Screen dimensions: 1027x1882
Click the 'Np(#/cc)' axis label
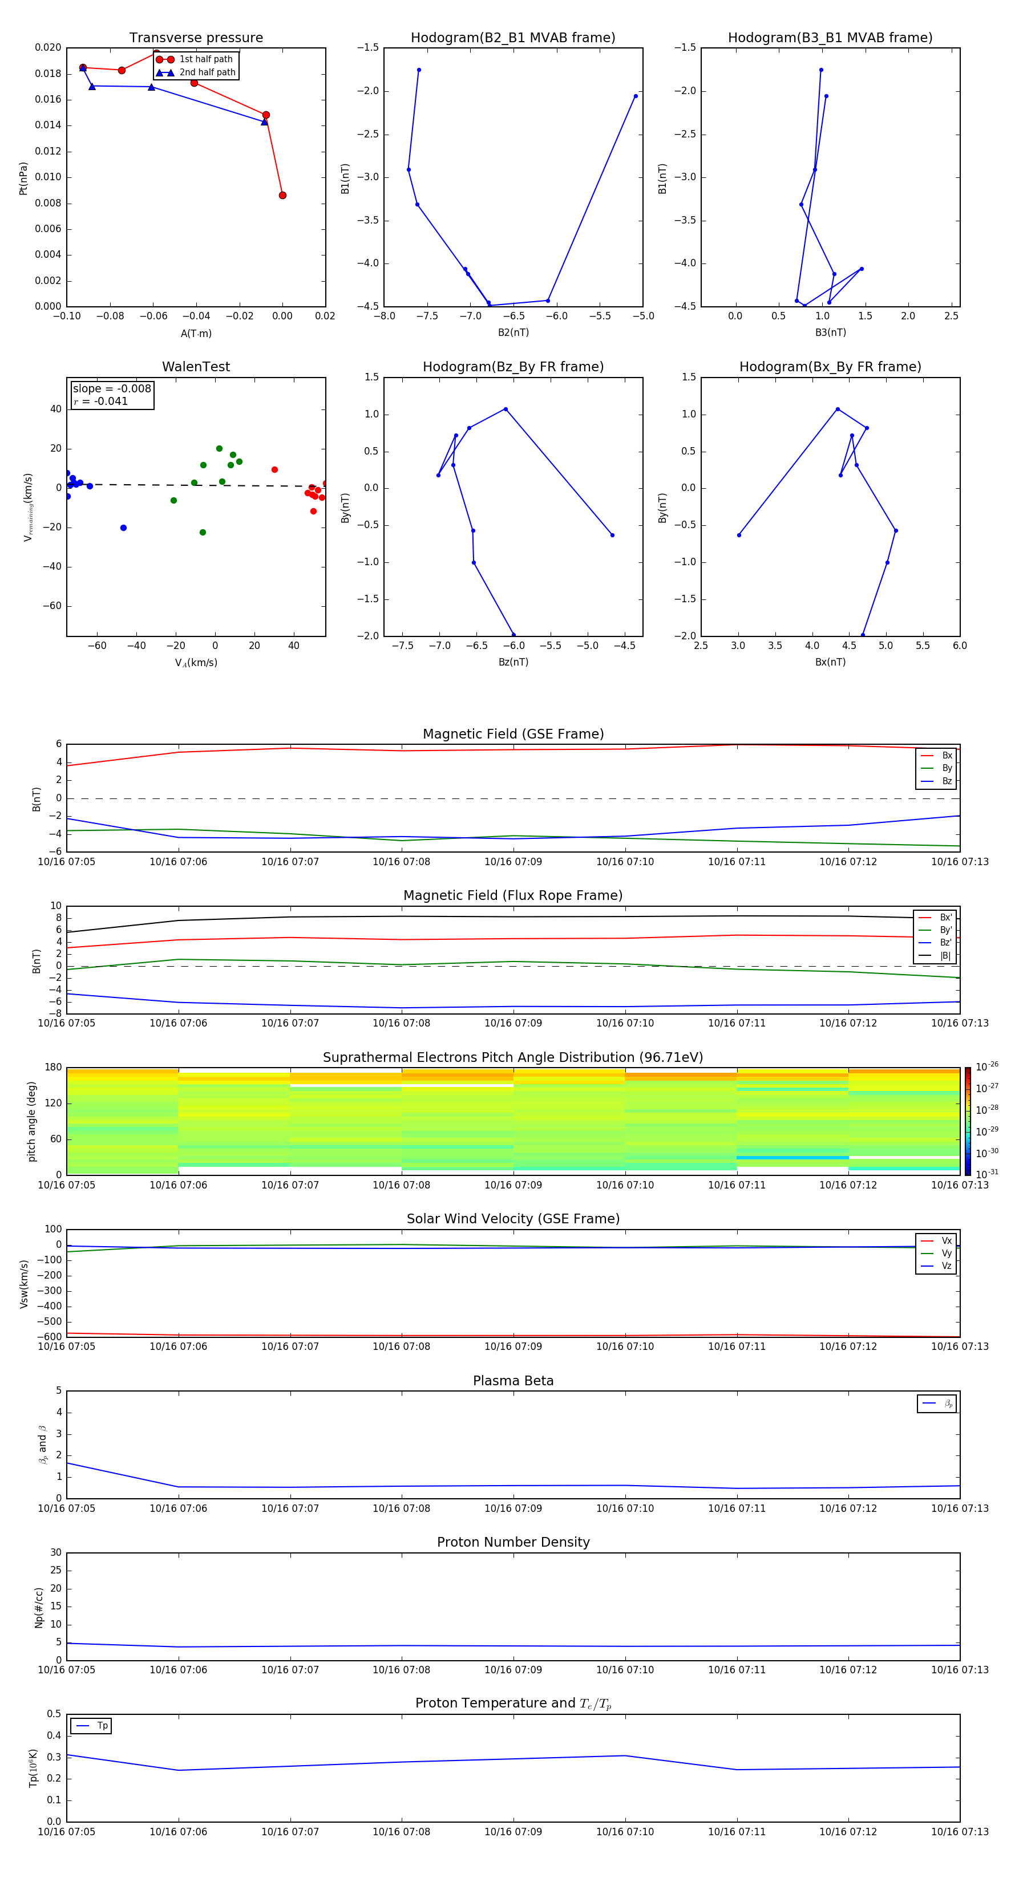(x=39, y=1607)
